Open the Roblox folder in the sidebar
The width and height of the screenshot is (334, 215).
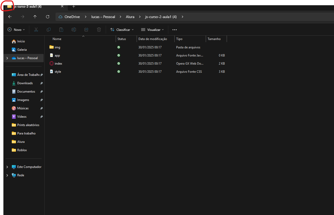(x=20, y=150)
